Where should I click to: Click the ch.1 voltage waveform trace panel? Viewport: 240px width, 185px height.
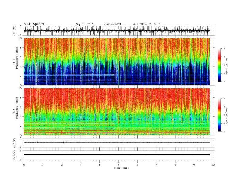[119, 31]
